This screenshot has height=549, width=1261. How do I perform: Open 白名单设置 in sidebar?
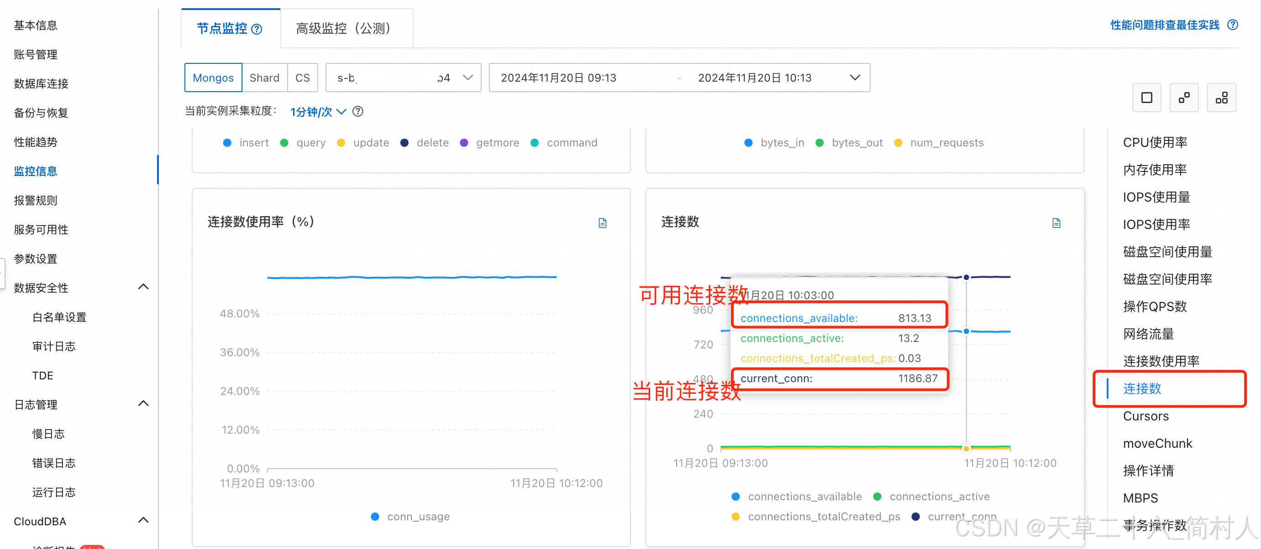coord(59,318)
